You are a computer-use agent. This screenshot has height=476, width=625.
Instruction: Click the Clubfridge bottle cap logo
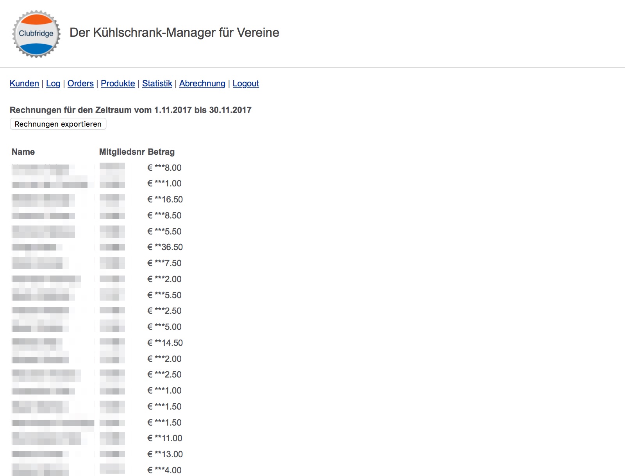(36, 34)
